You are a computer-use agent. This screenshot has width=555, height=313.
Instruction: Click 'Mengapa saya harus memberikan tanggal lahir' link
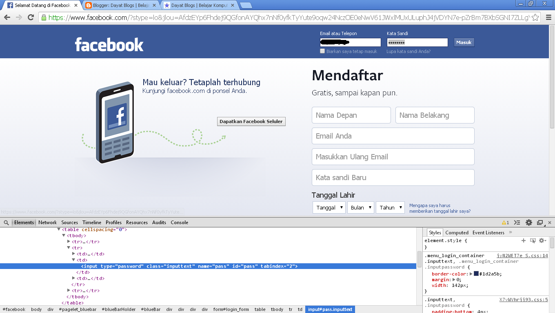point(440,208)
